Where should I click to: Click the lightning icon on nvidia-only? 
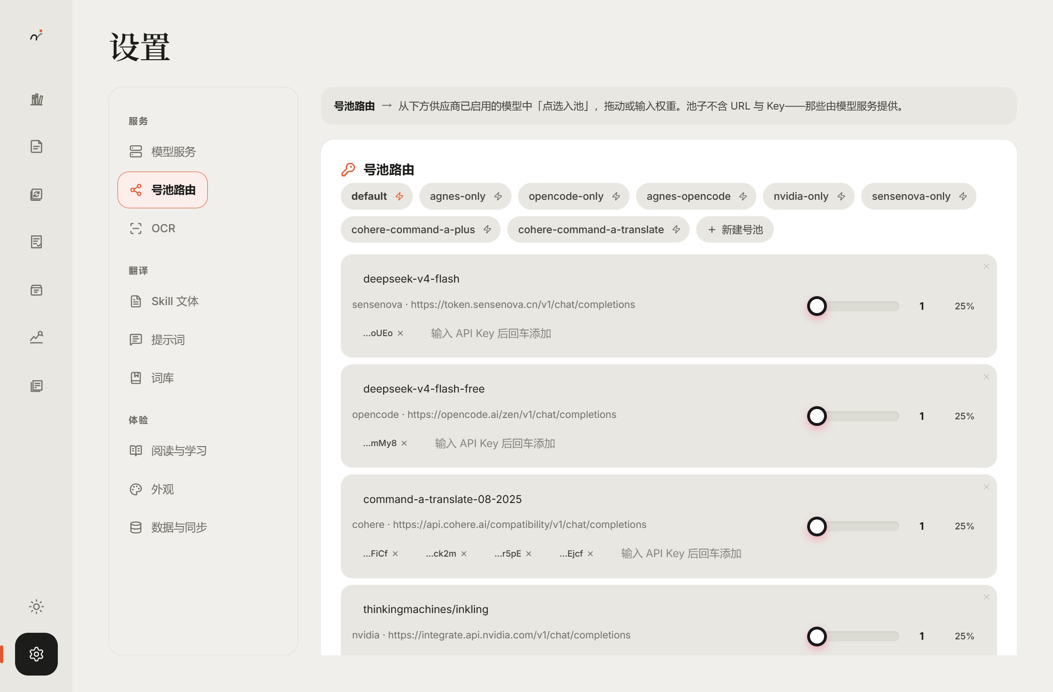tap(841, 197)
